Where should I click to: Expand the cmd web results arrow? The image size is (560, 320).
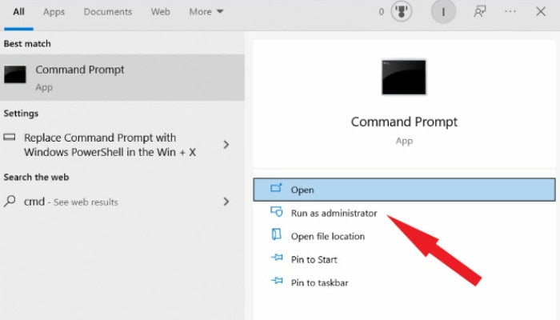pos(226,202)
